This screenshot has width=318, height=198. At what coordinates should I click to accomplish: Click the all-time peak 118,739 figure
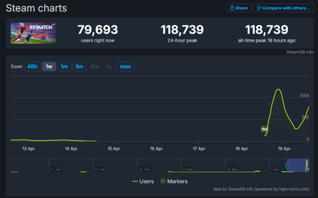coord(266,30)
